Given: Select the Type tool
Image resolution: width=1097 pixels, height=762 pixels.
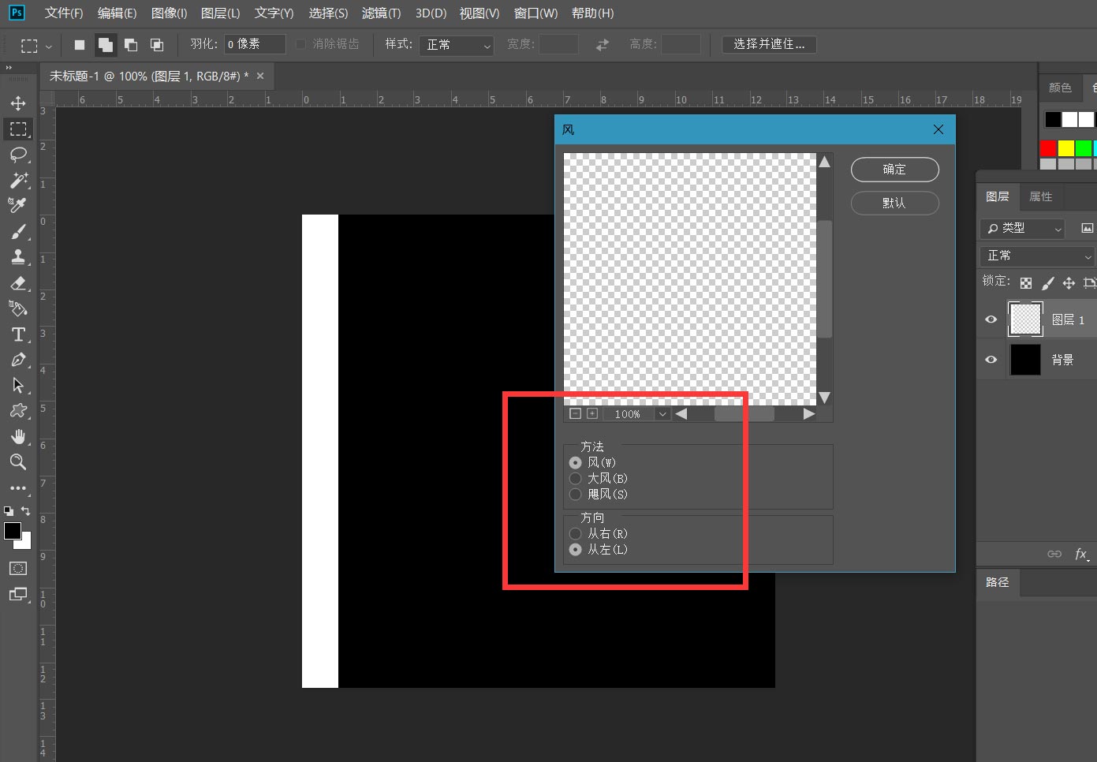Looking at the screenshot, I should [x=18, y=334].
